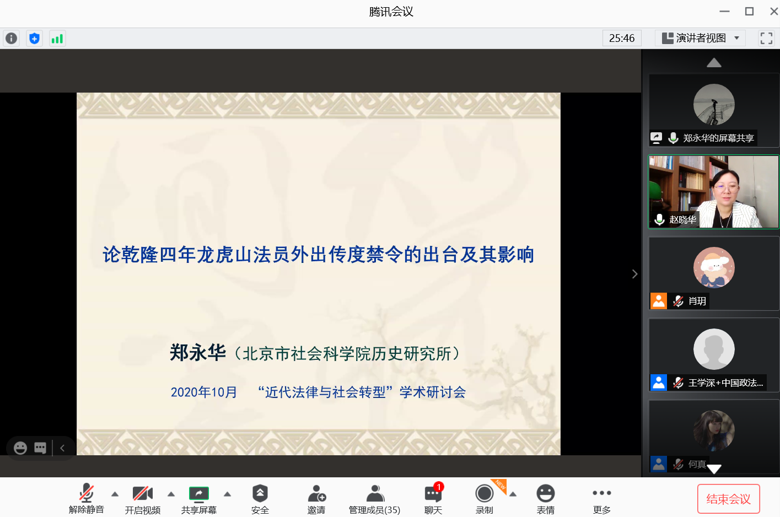Click the blue security shield icon
780x517 pixels.
(34, 39)
